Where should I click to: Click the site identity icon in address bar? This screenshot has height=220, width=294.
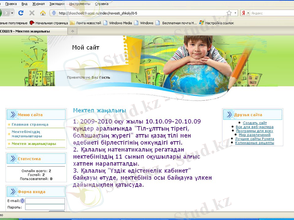[54, 13]
